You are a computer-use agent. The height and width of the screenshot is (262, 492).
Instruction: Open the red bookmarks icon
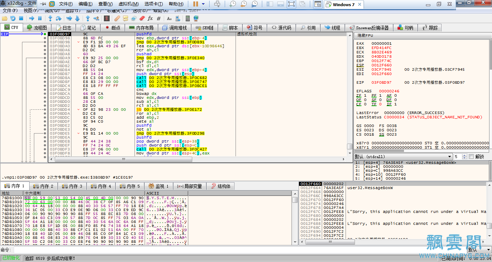click(142, 18)
